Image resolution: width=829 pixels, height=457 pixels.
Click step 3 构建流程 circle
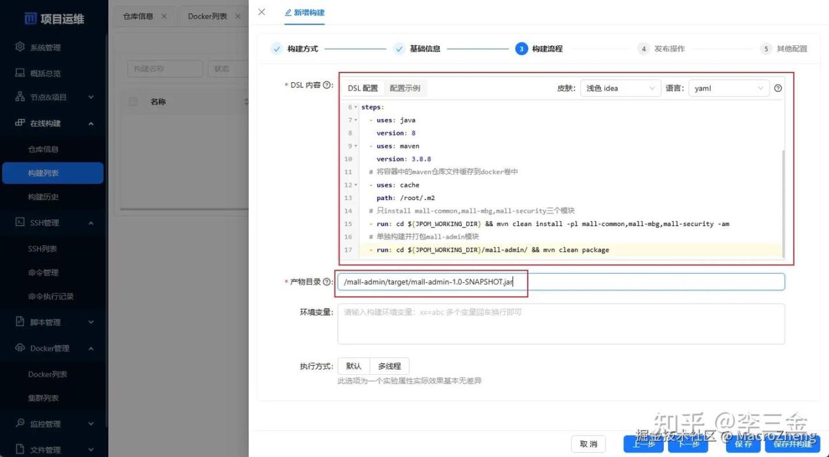click(x=521, y=49)
